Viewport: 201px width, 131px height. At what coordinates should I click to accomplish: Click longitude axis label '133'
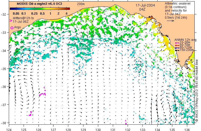[x=142, y=129]
